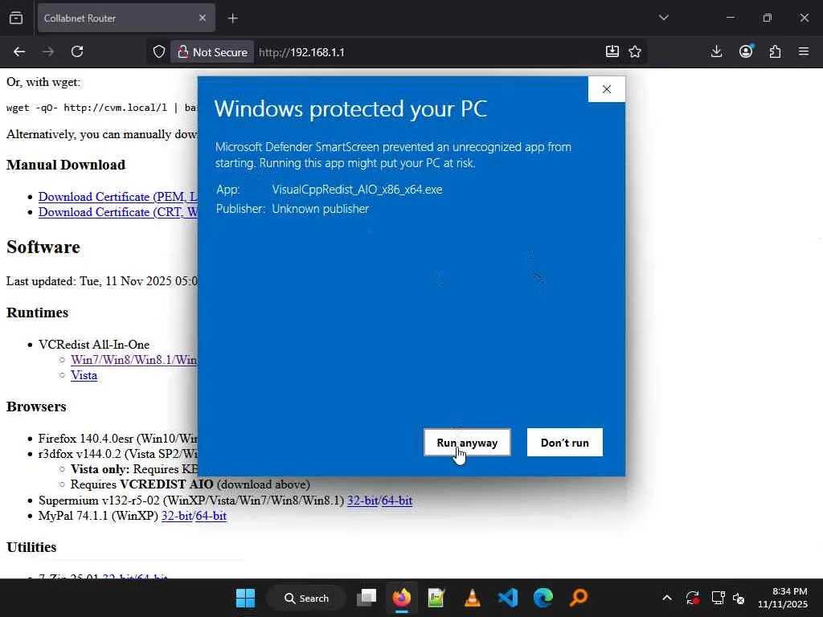Go back with Firefox back arrow
The image size is (823, 617).
[19, 51]
